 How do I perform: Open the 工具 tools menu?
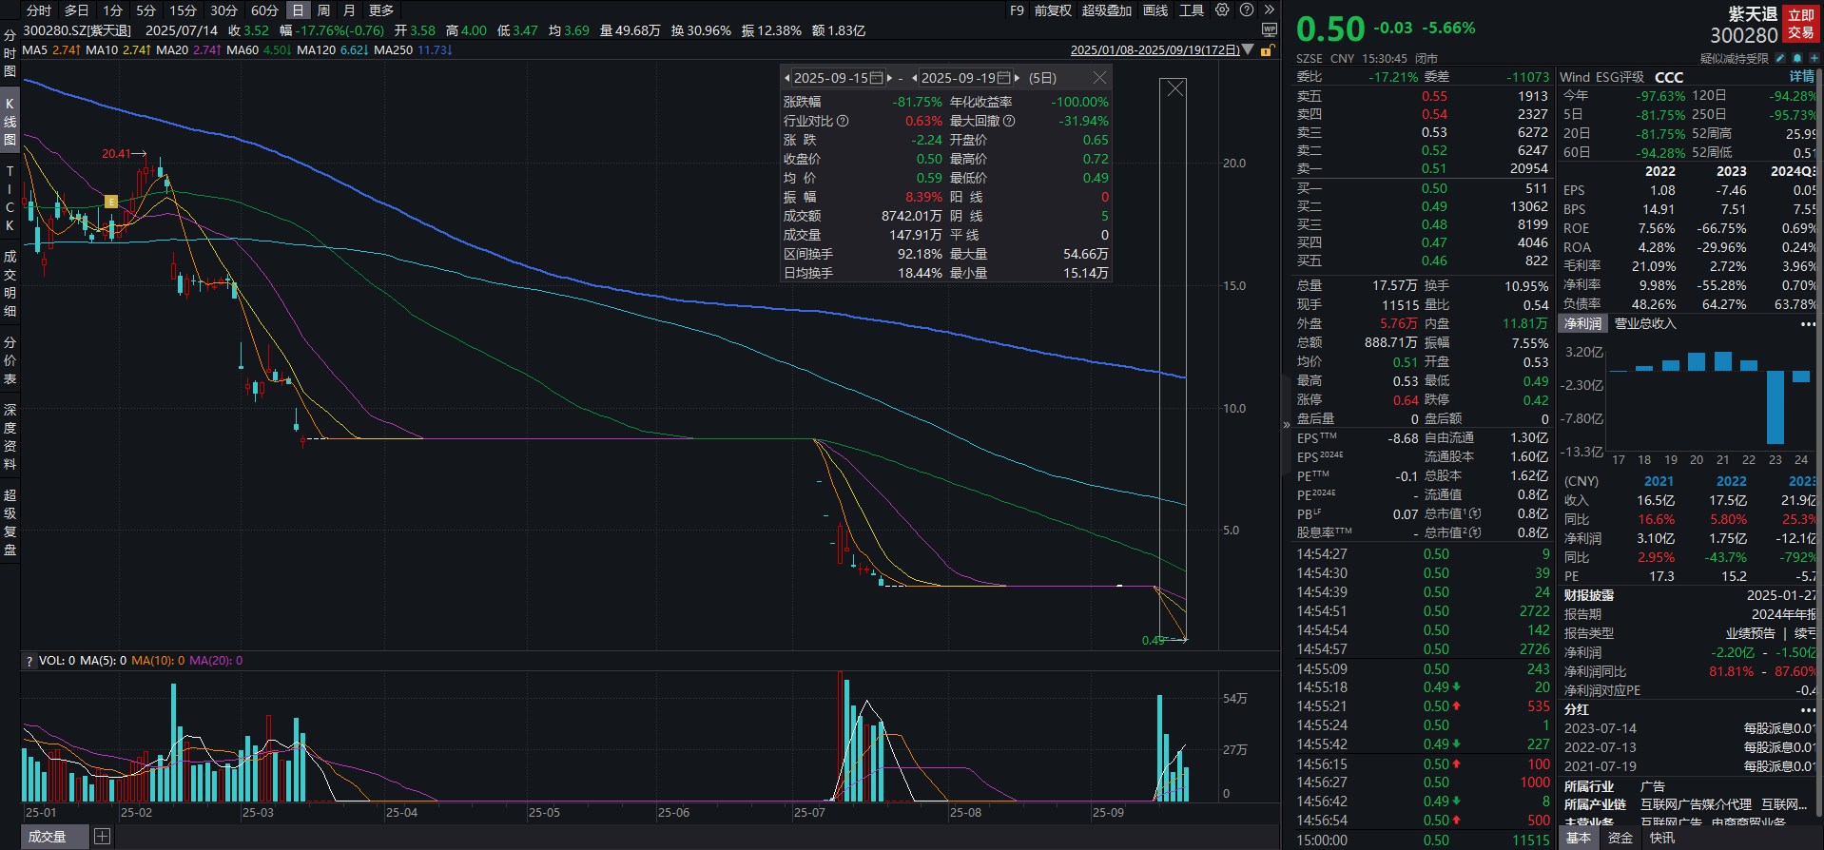[1192, 10]
